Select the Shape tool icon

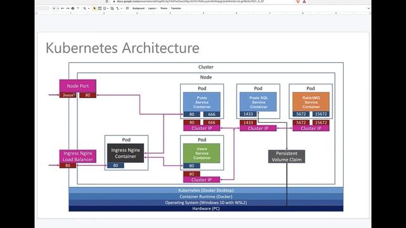click(x=112, y=8)
